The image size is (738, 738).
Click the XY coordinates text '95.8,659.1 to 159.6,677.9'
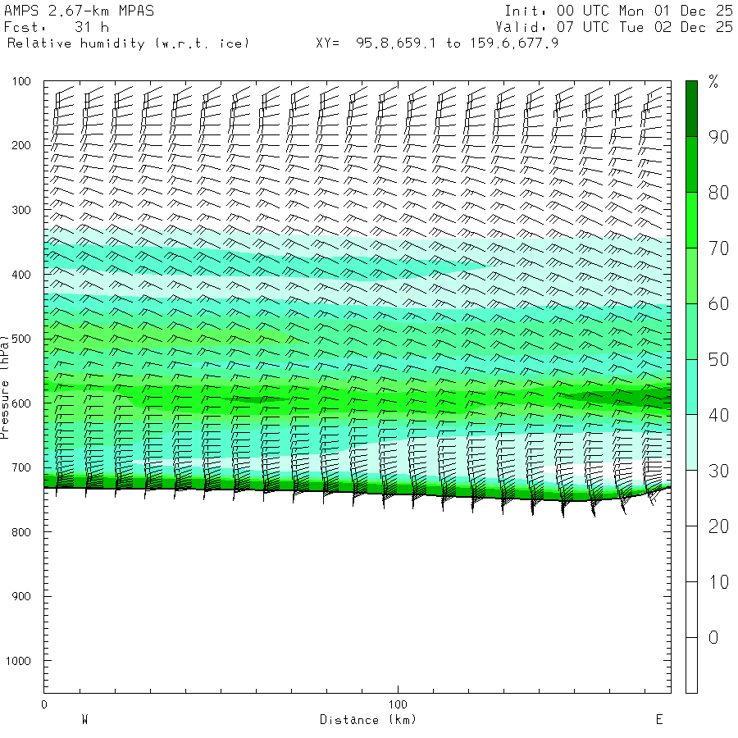coord(457,43)
